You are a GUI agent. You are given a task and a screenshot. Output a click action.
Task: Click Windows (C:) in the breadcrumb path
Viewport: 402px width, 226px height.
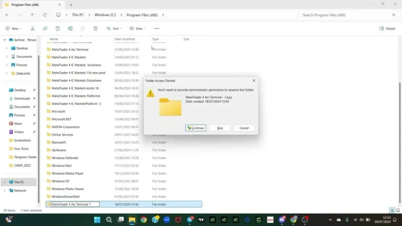(105, 15)
